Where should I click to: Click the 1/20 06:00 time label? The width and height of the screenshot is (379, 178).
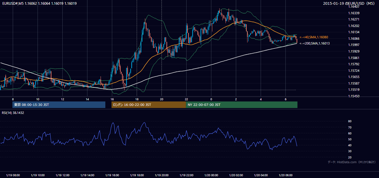(286, 175)
